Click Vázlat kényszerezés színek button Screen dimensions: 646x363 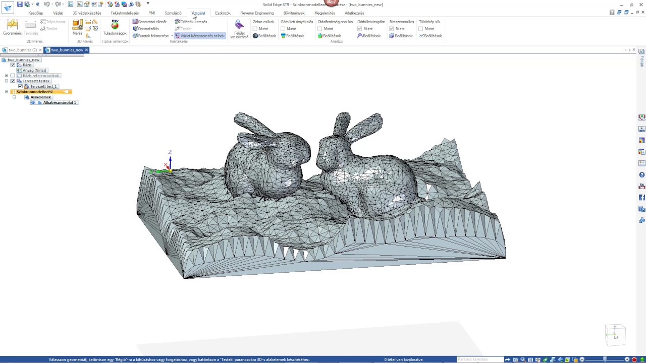coord(200,36)
